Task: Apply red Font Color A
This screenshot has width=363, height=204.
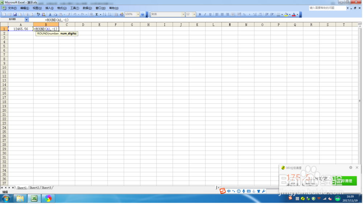Action: pos(294,14)
